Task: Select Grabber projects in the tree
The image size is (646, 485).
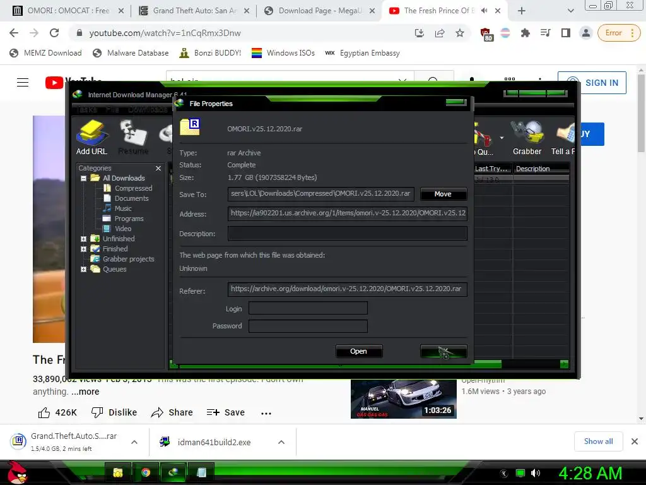Action: click(128, 259)
